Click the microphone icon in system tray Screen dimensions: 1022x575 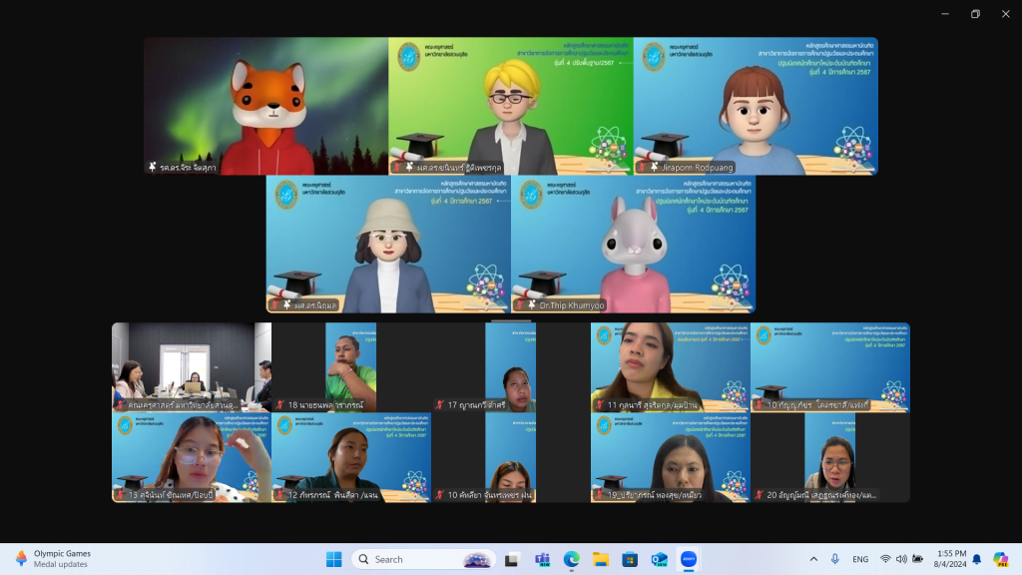point(835,559)
